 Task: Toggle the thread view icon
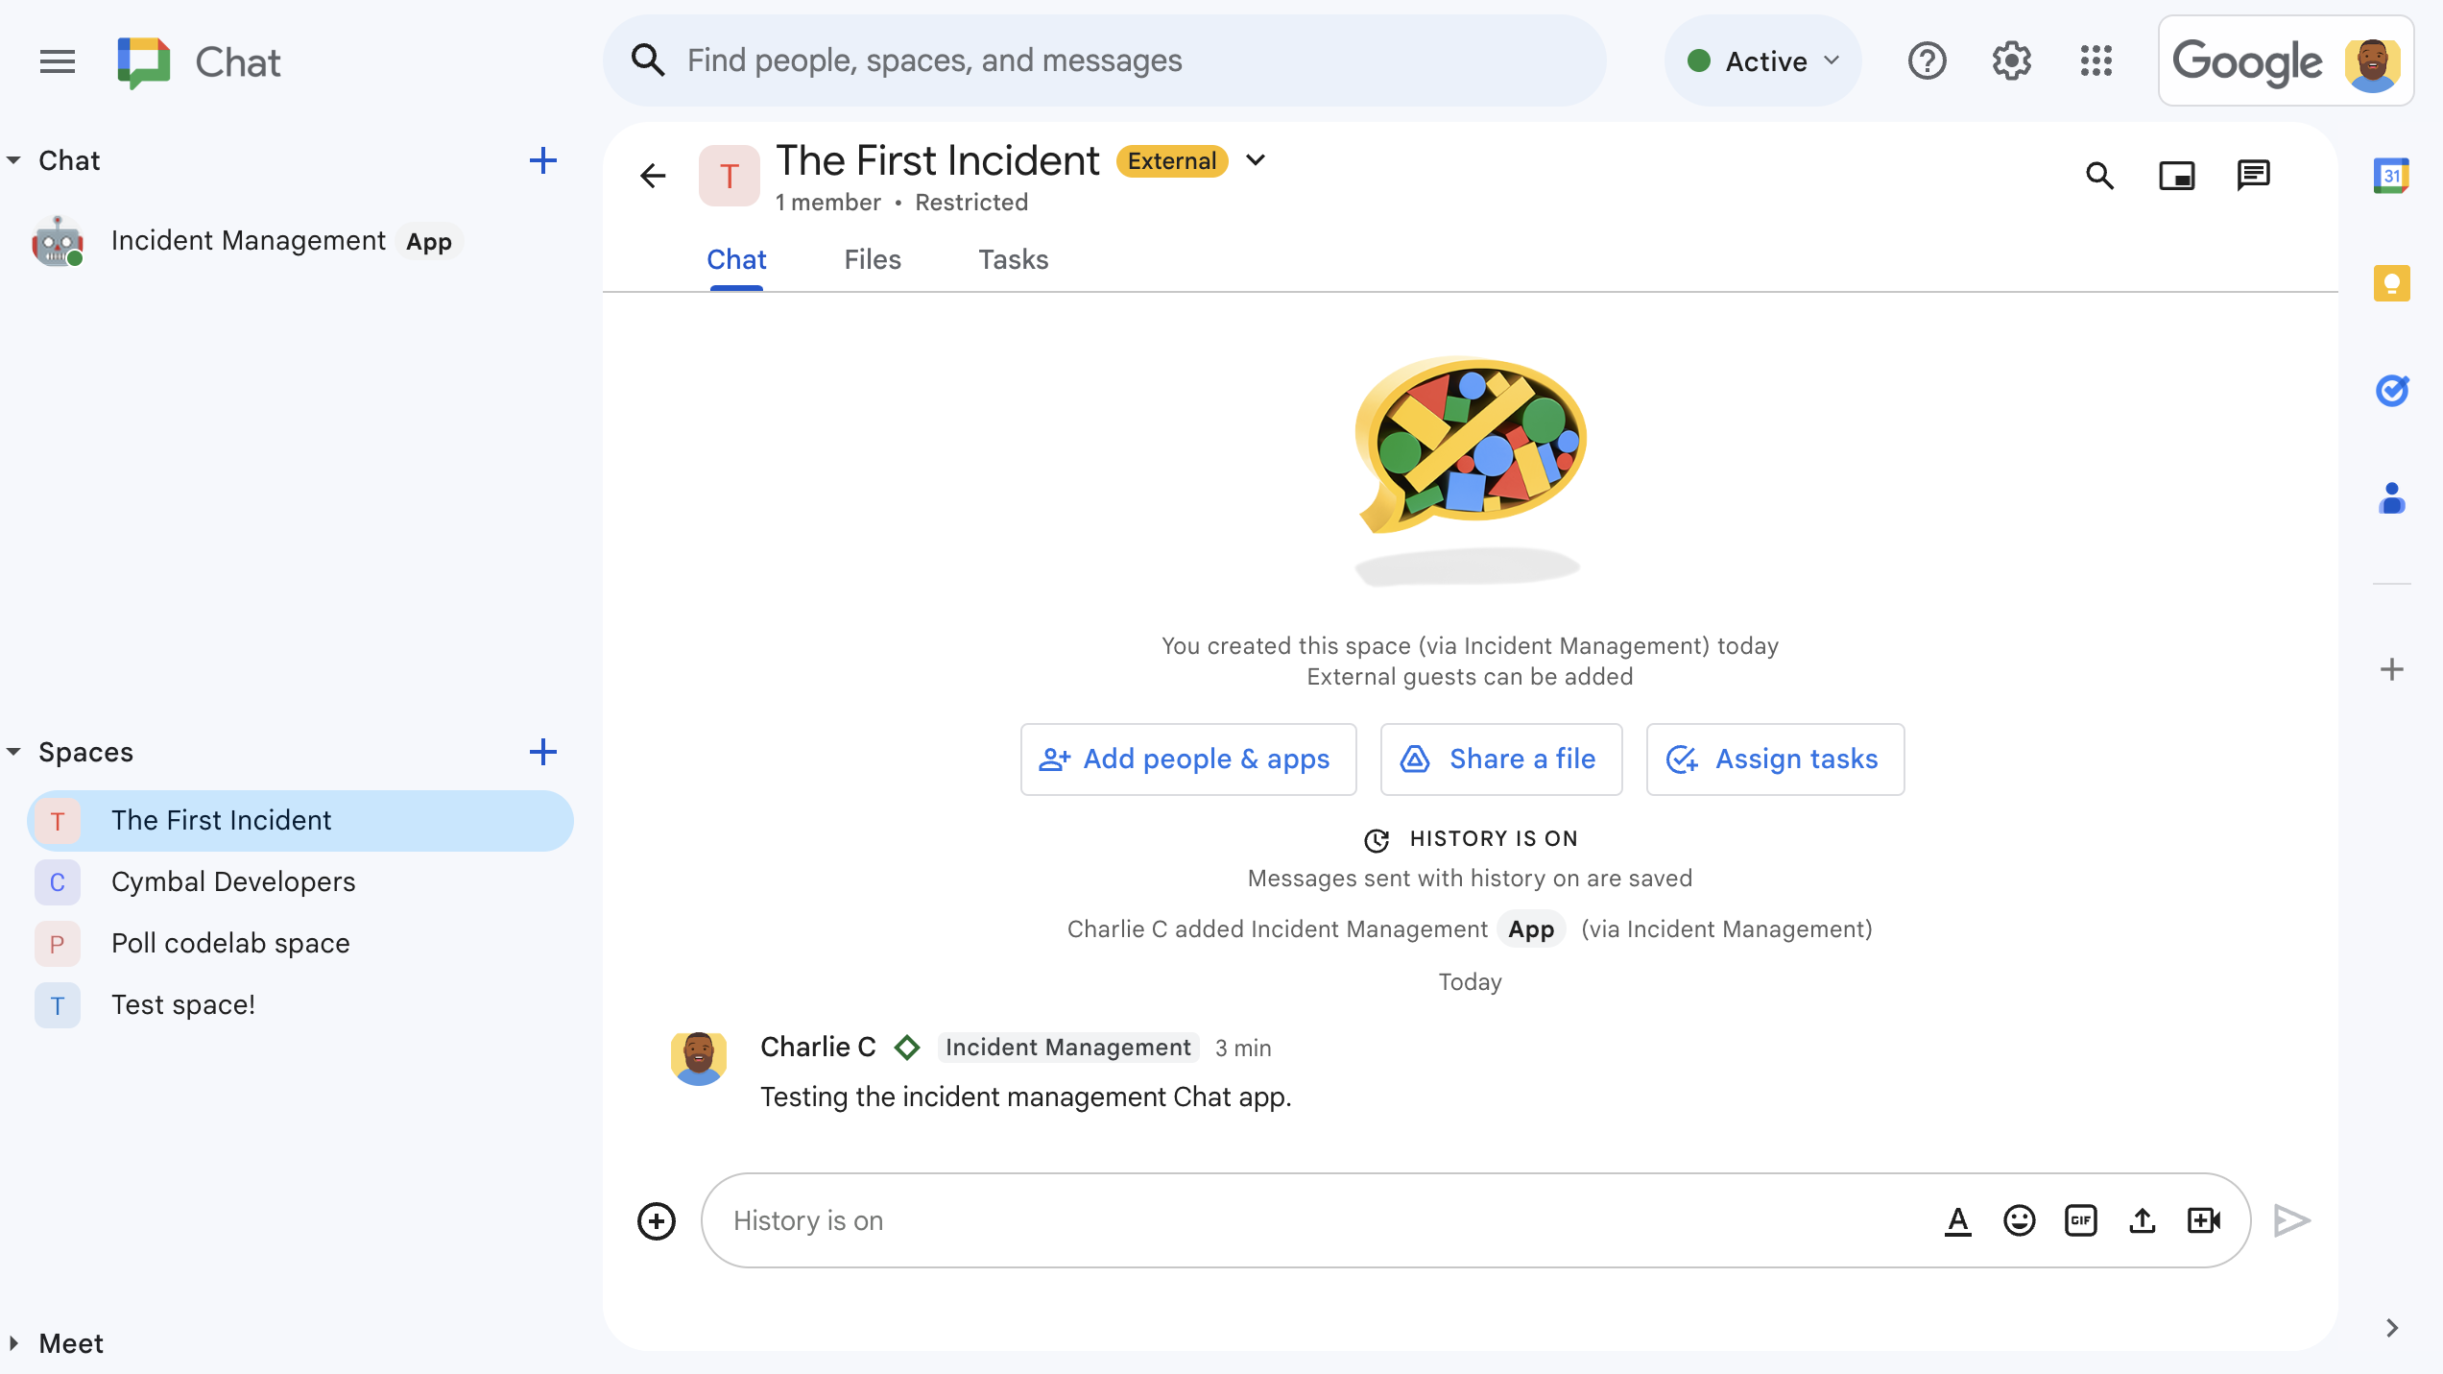[x=2255, y=175]
